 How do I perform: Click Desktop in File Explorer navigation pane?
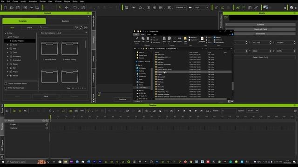142,71
